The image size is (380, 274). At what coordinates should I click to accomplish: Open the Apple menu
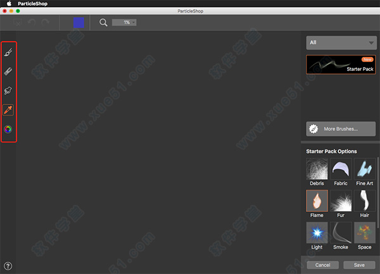(x=9, y=3)
